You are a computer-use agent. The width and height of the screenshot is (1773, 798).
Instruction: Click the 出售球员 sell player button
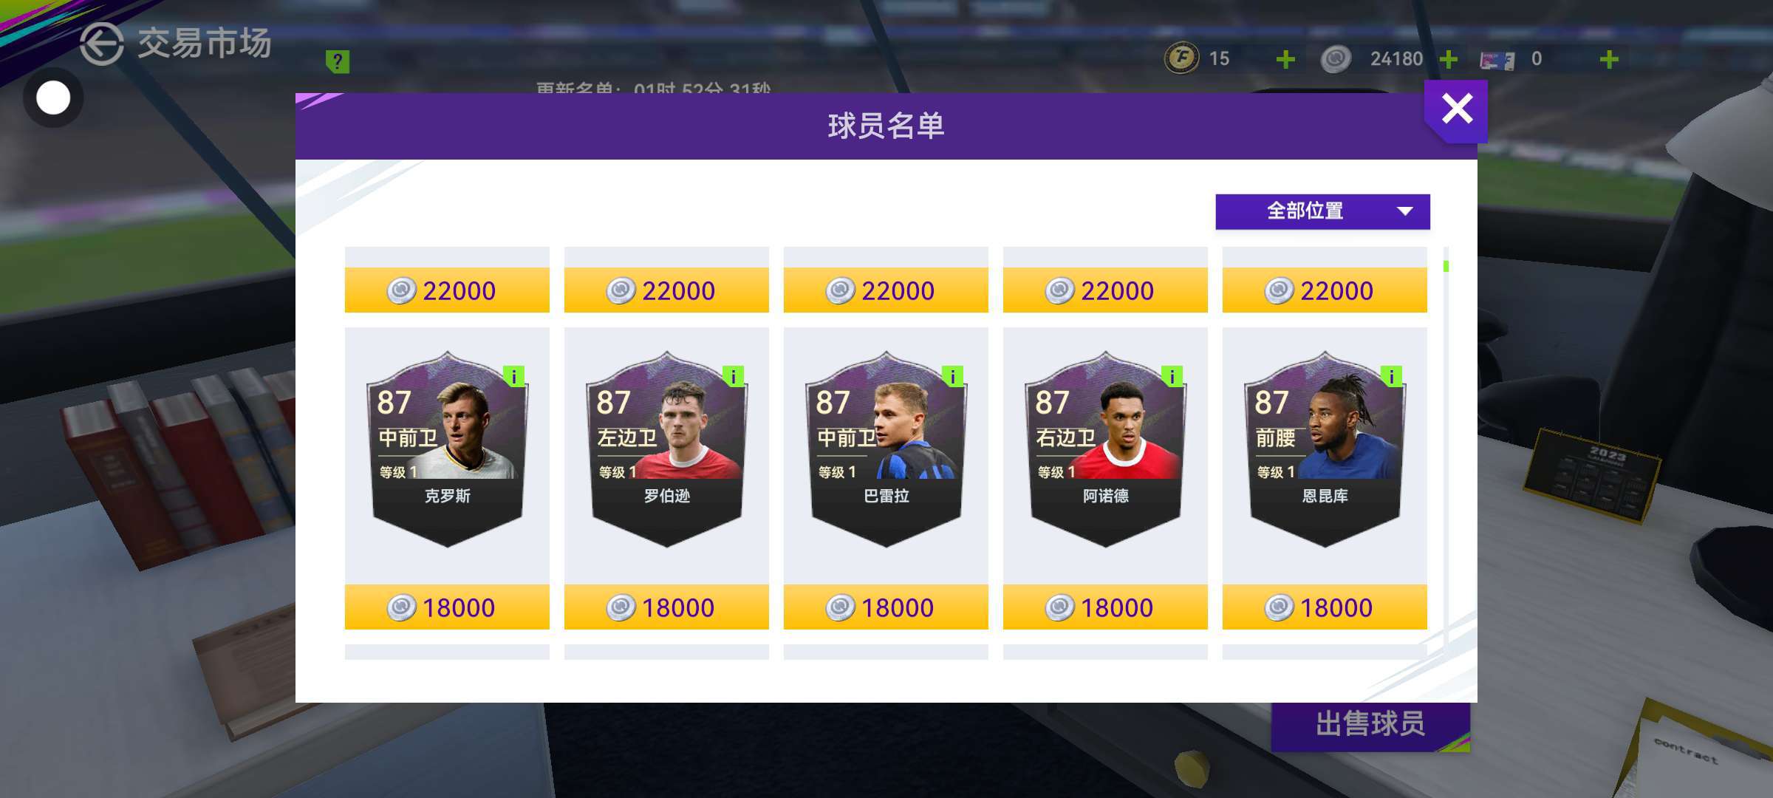(x=1370, y=725)
